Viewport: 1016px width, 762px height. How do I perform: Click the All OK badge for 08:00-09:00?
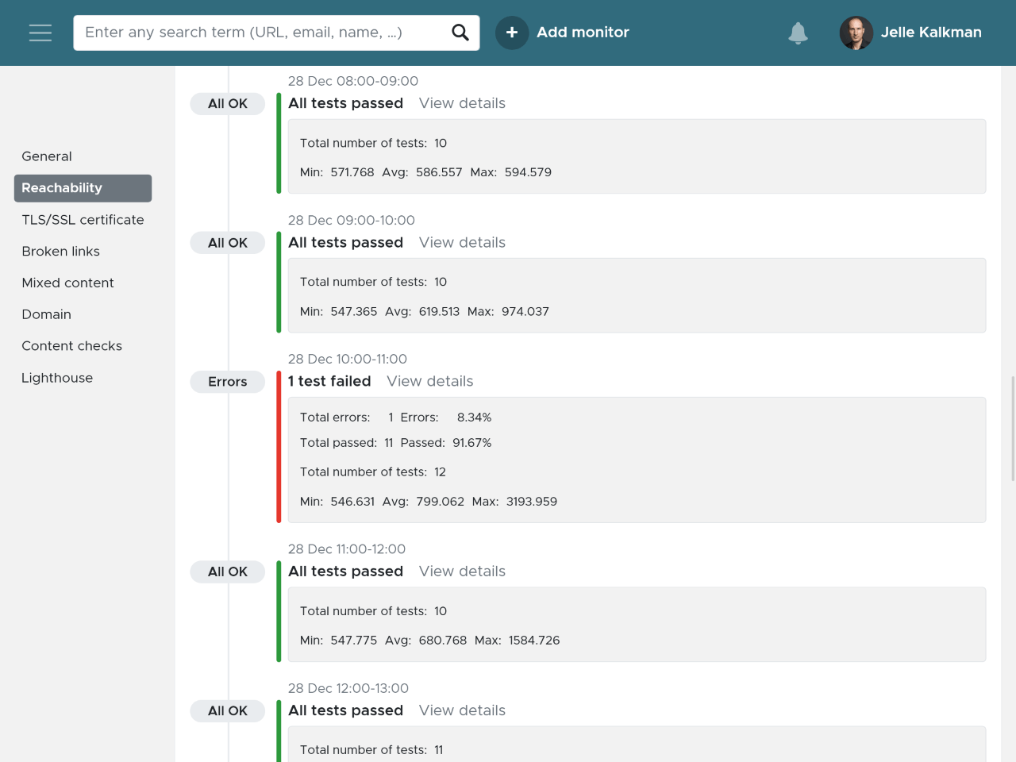(228, 104)
